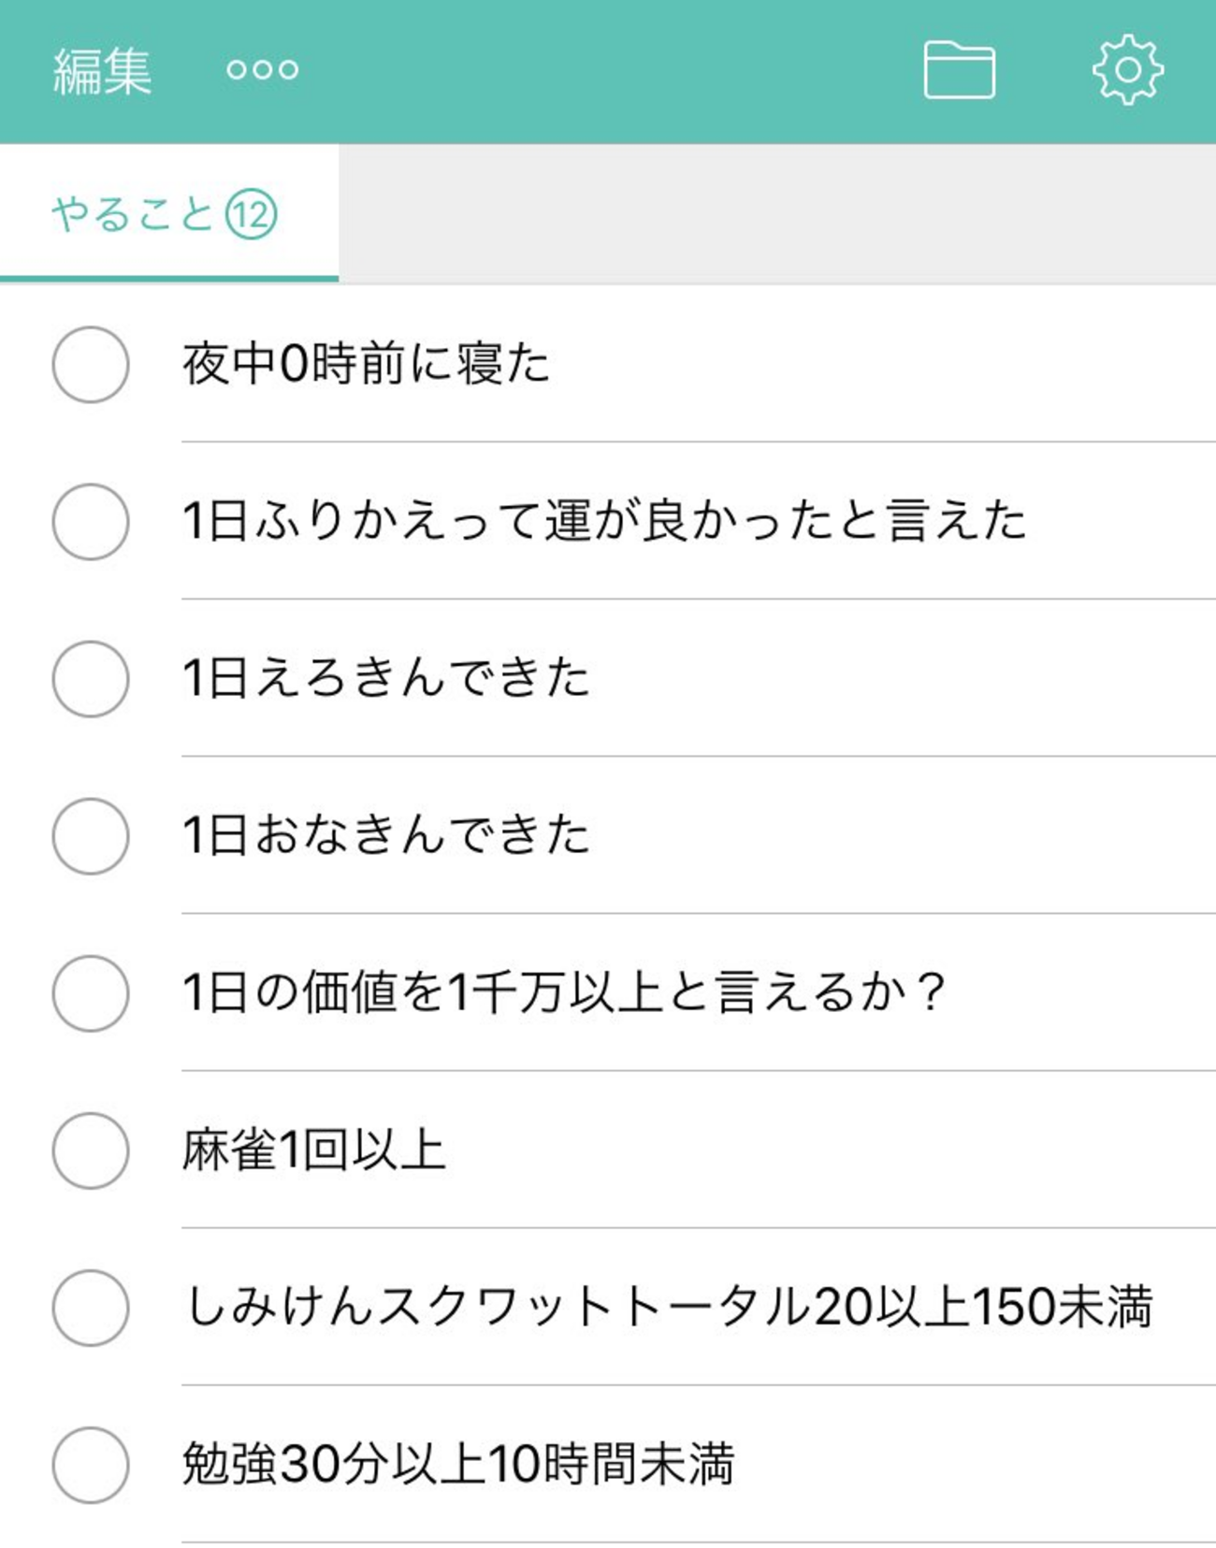Click the 12 count badge on tab
This screenshot has height=1548, width=1216.
(251, 214)
